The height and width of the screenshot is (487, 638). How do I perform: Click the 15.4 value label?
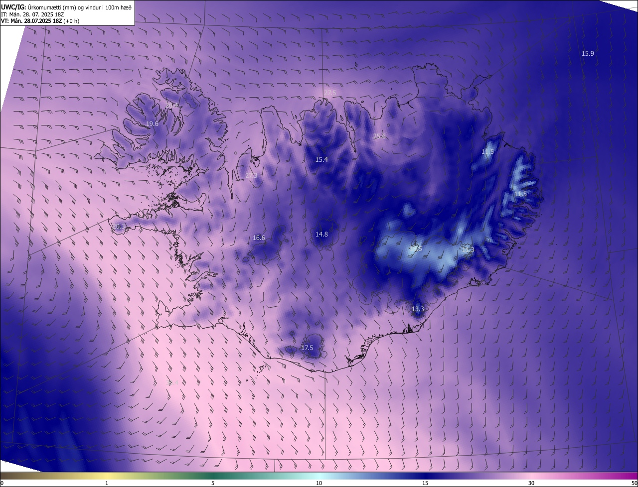click(321, 159)
